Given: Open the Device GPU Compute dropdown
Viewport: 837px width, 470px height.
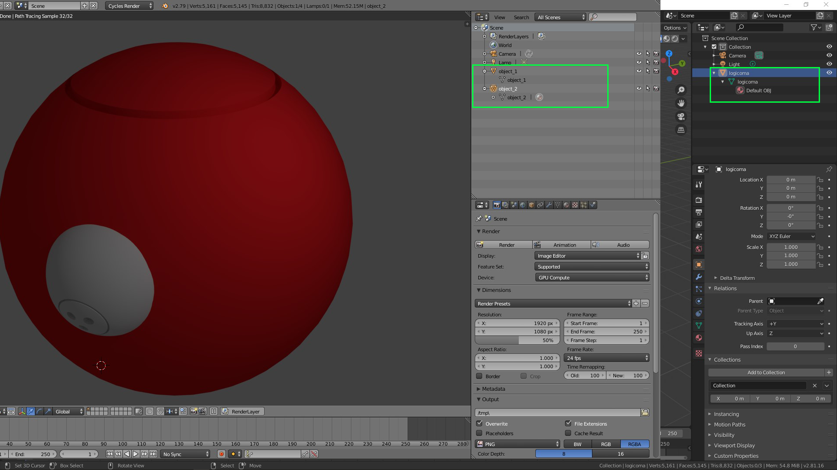Looking at the screenshot, I should [592, 277].
